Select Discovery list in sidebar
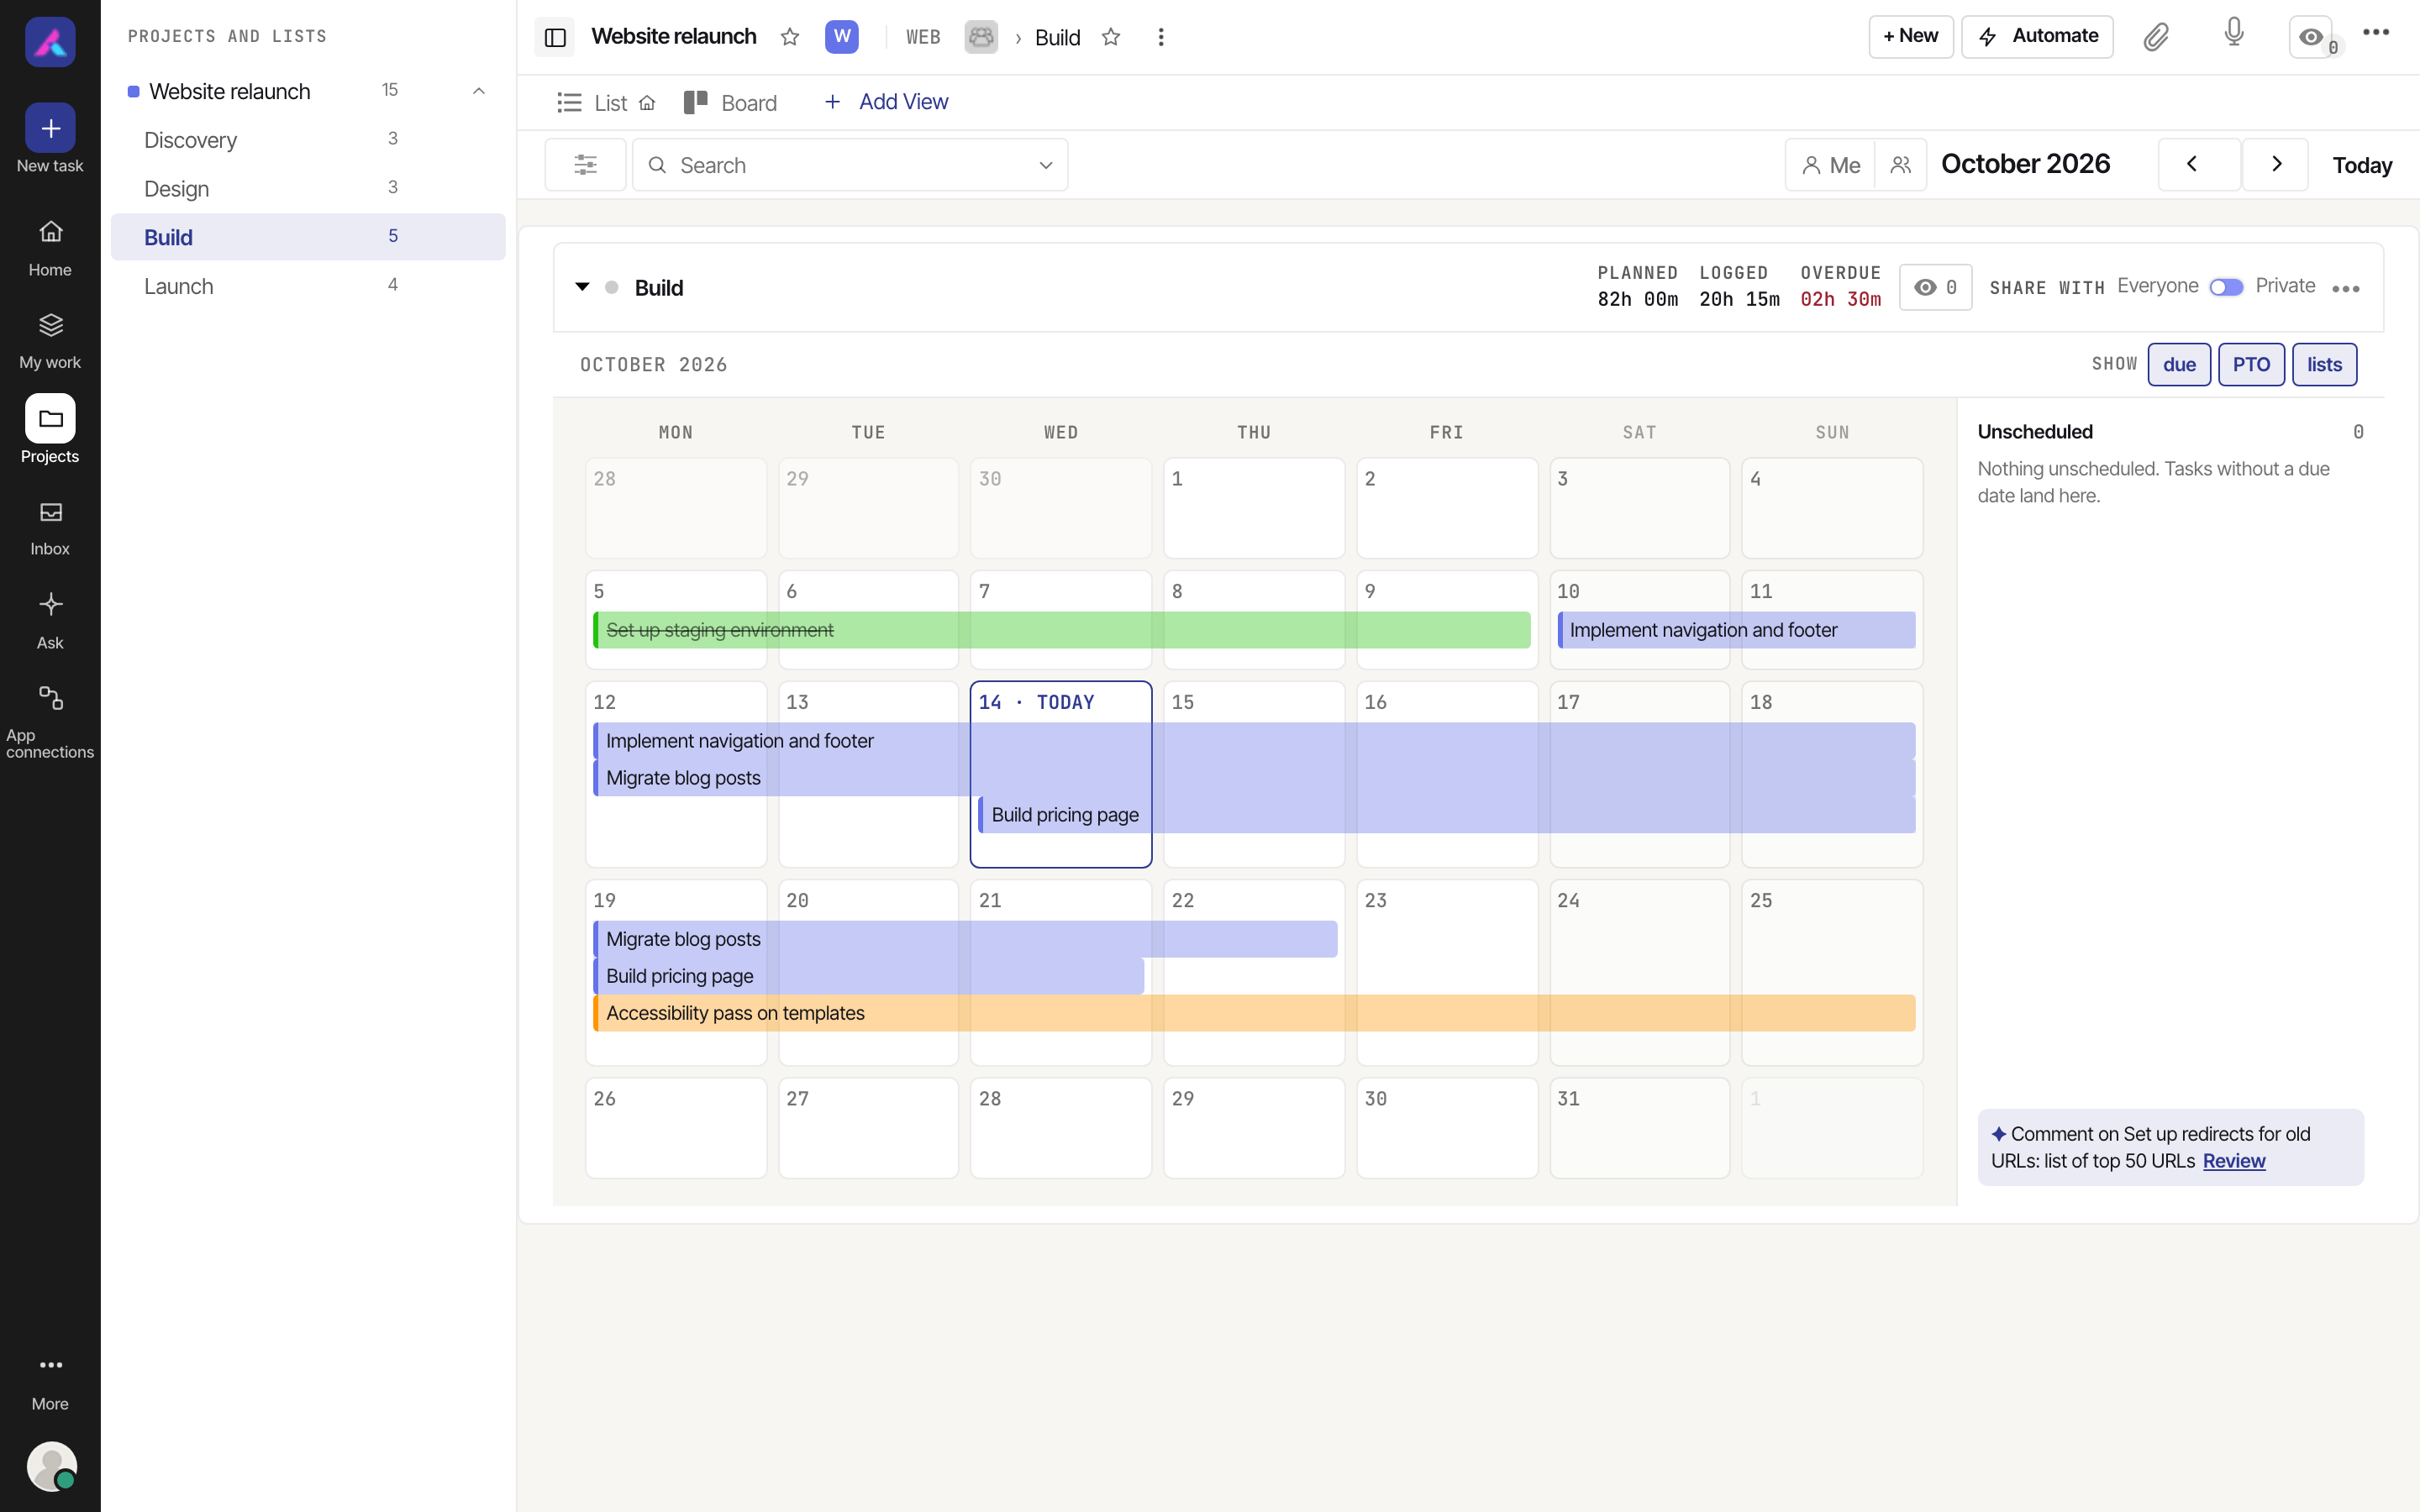The width and height of the screenshot is (2420, 1512). (x=308, y=140)
